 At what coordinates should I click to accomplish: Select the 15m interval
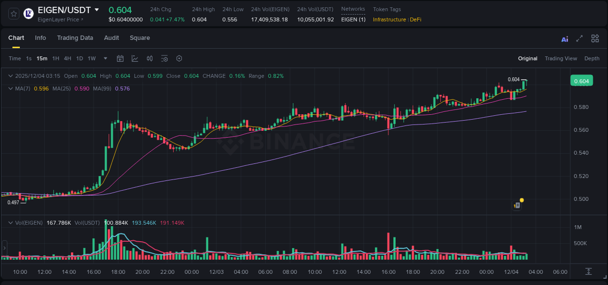click(x=42, y=58)
